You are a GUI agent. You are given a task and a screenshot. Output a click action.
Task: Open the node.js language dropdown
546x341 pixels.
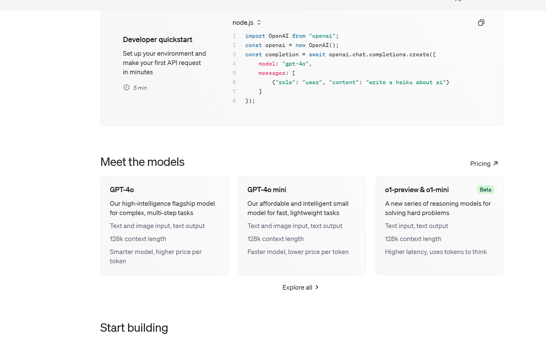pyautogui.click(x=247, y=23)
